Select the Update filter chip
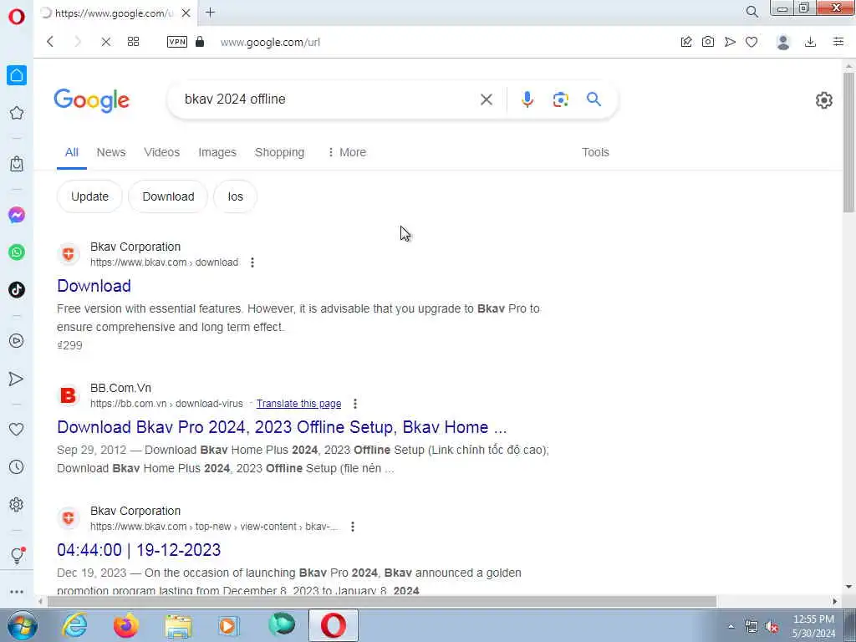Viewport: 856px width, 642px height. [x=89, y=196]
